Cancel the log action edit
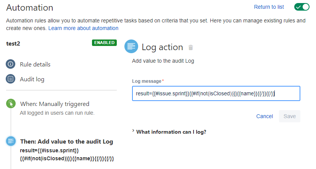 (264, 116)
